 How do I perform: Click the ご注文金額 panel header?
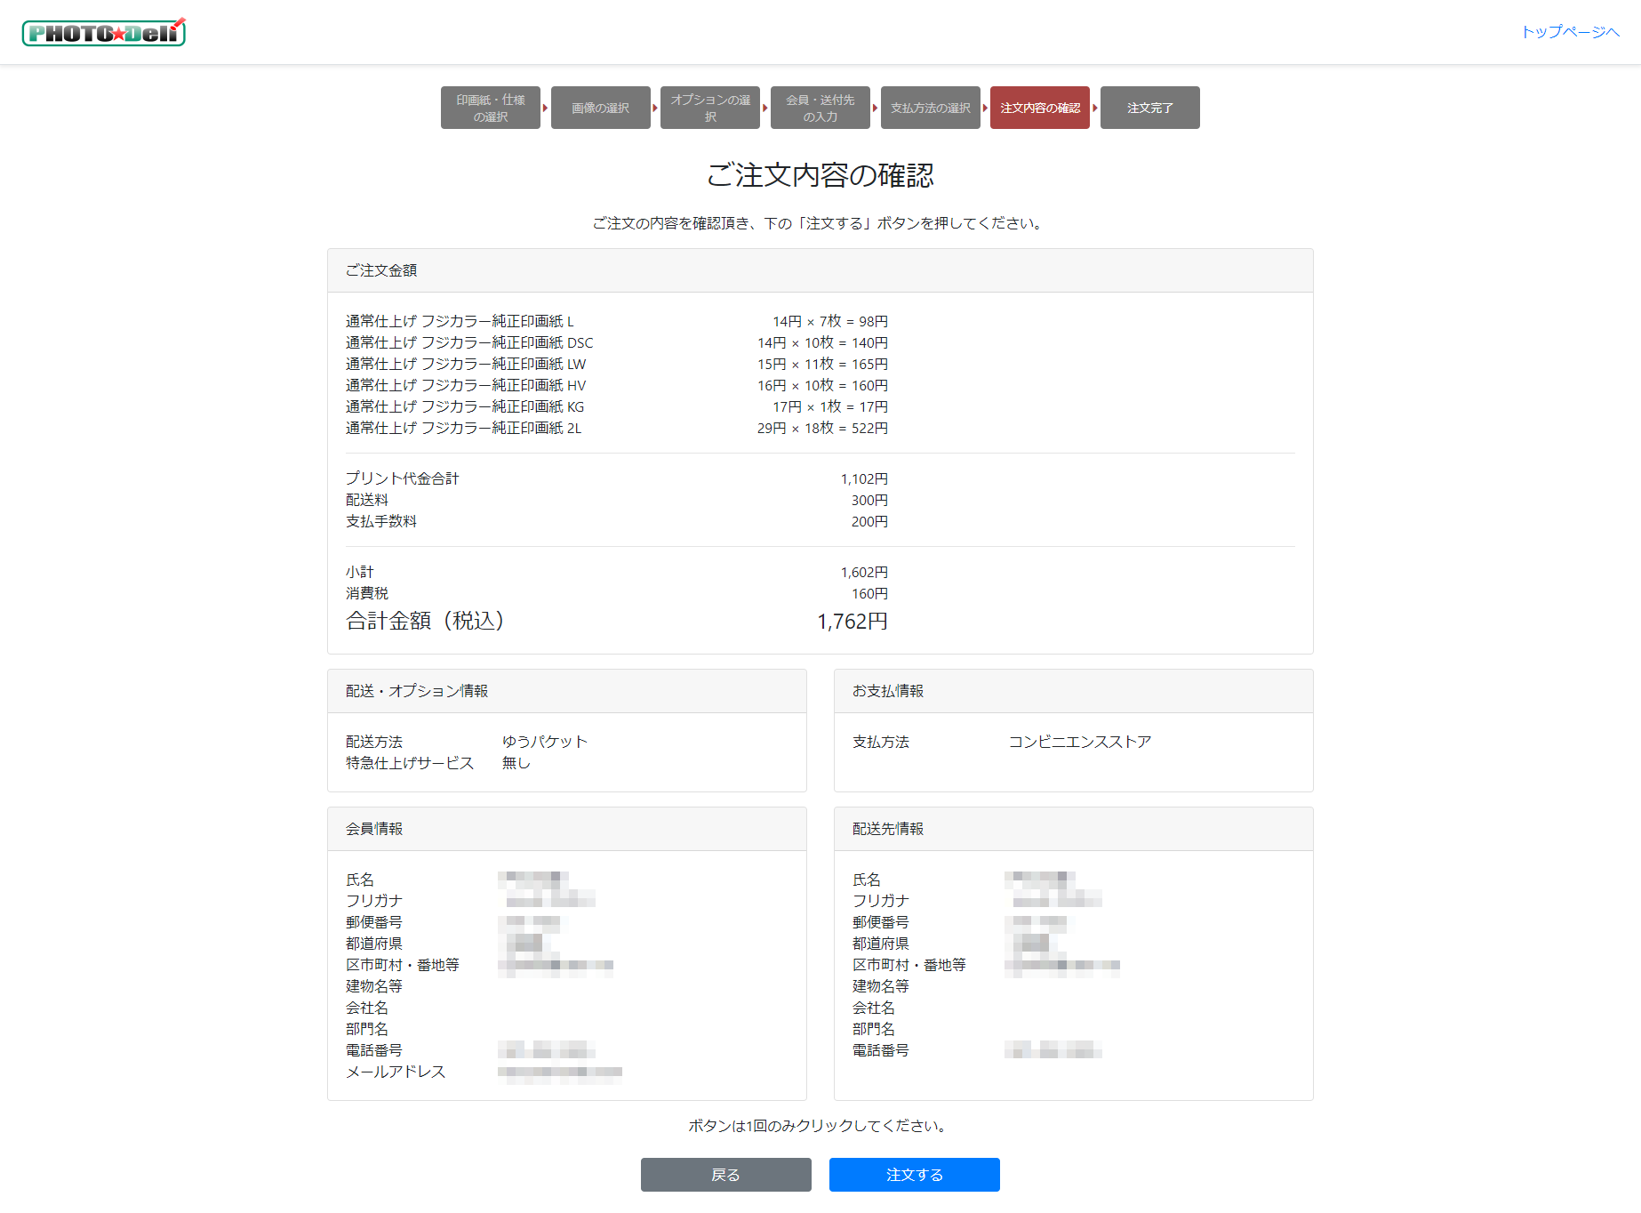[820, 270]
